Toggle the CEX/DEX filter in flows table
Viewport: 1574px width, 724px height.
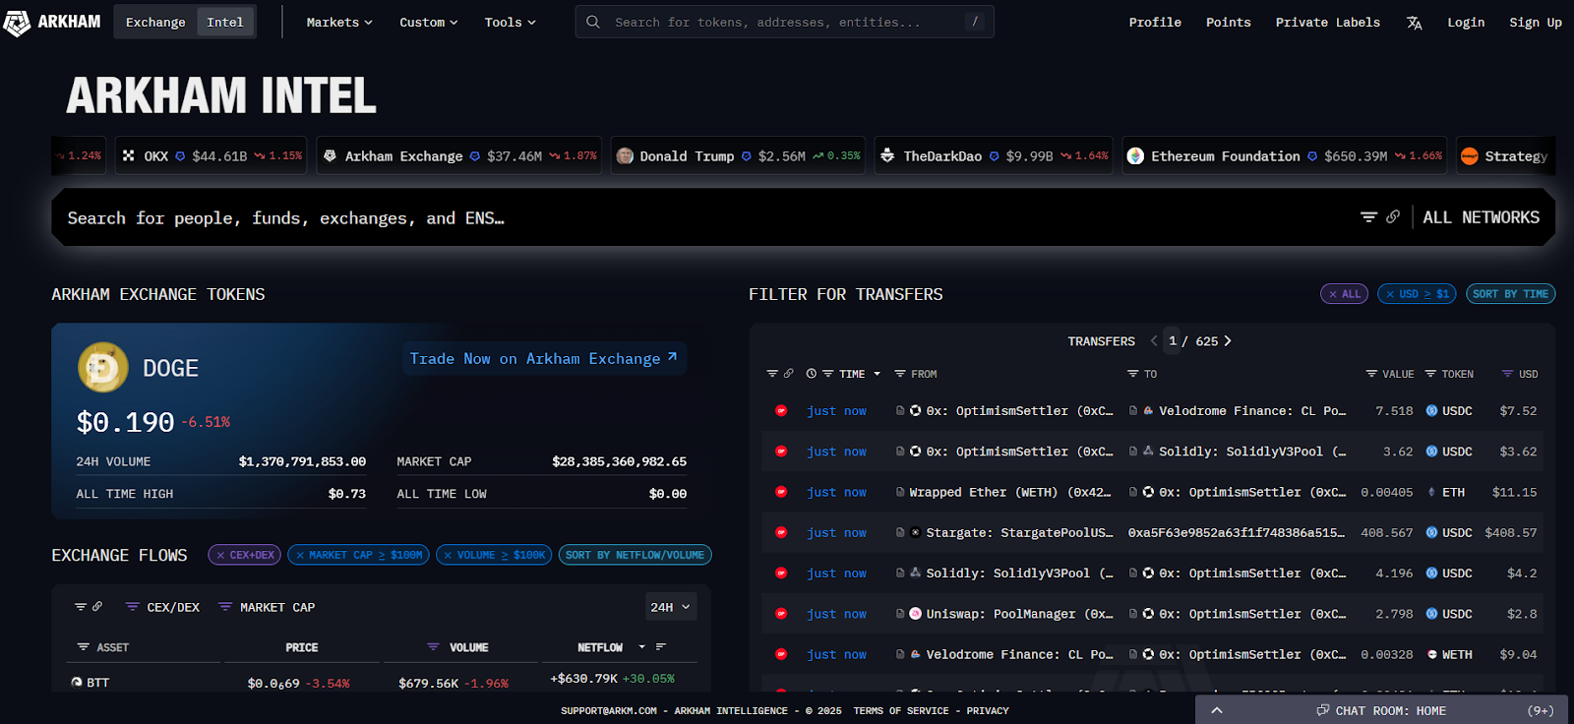click(162, 607)
